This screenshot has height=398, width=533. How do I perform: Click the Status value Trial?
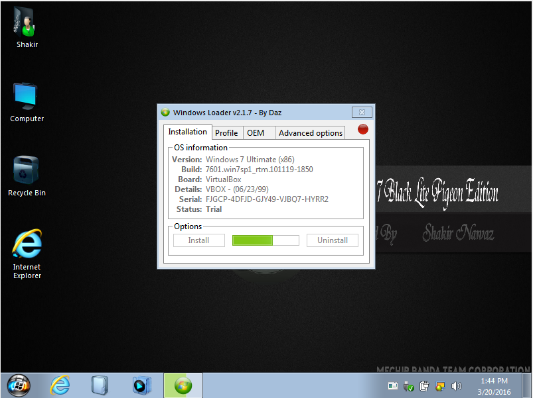coord(214,209)
